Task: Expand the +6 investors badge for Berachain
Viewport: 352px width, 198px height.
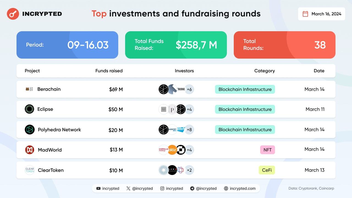Action: [189, 89]
